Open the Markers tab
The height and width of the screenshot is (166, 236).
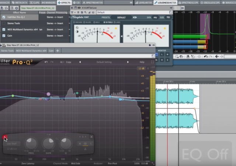tap(49, 3)
